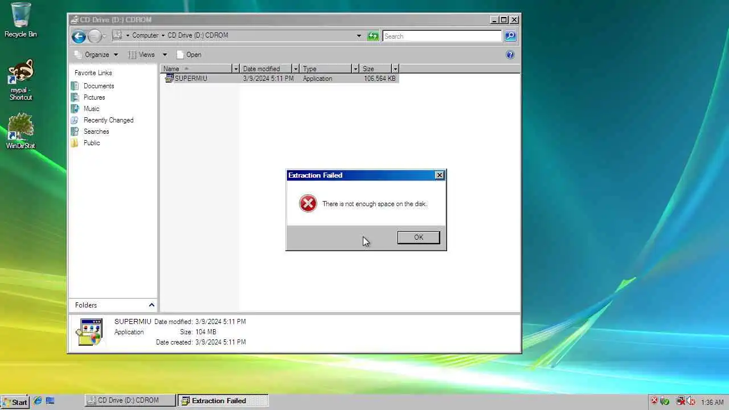Screen dimensions: 729x410
Task: Click the Documents folder icon in sidebar
Action: coord(75,86)
